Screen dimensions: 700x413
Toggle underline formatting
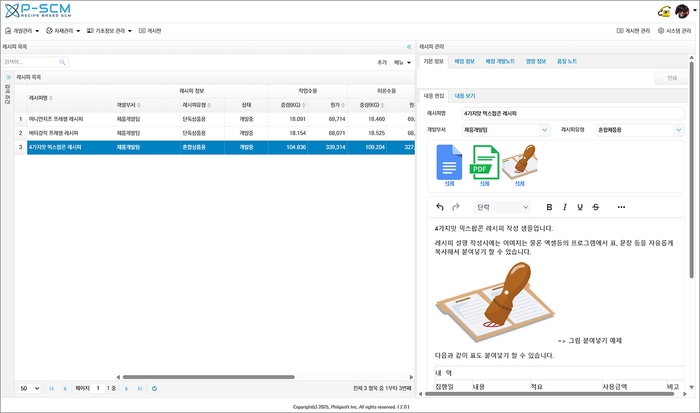(580, 207)
